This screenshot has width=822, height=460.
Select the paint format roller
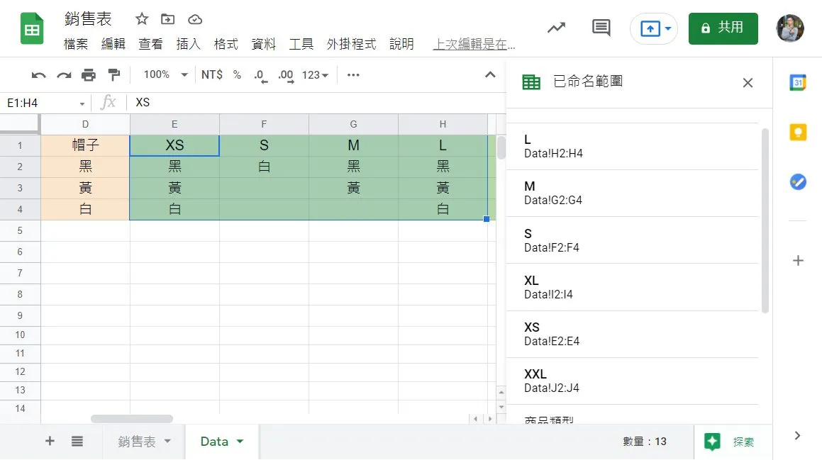tap(113, 75)
